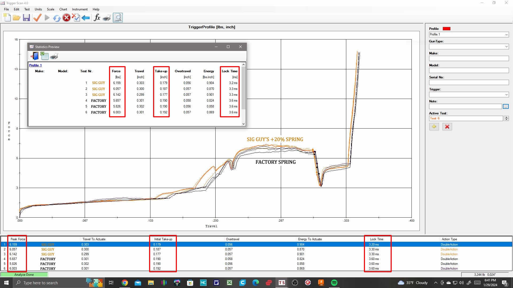Click the checkmark/validate icon in toolbar
Viewport: 513px width, 288px height.
pos(37,18)
